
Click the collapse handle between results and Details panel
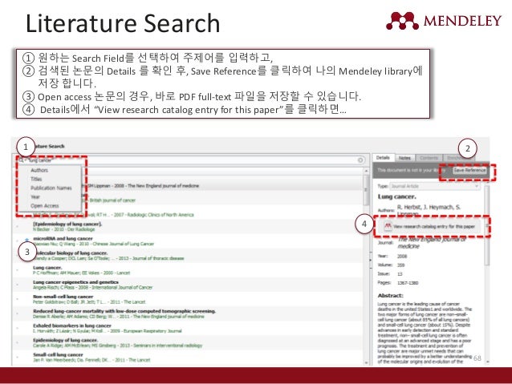click(371, 260)
